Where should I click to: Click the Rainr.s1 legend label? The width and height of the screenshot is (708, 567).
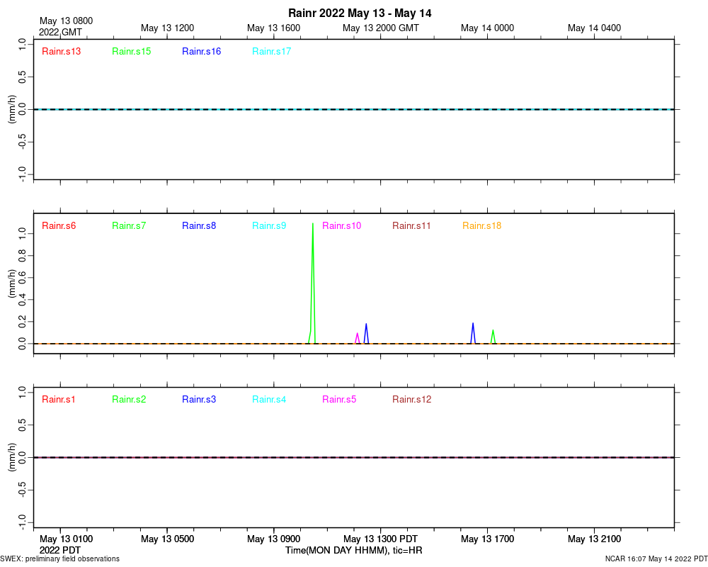coord(58,399)
